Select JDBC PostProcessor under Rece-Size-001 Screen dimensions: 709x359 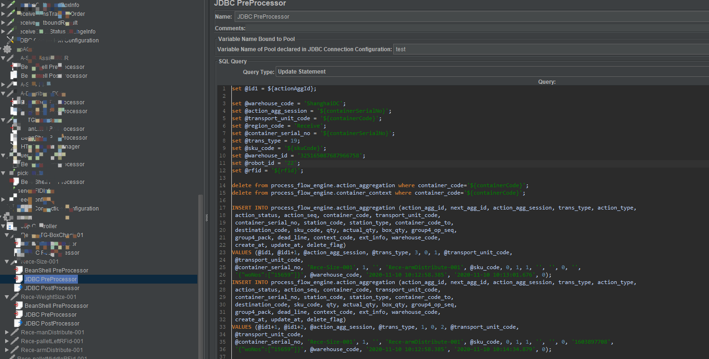(x=52, y=288)
